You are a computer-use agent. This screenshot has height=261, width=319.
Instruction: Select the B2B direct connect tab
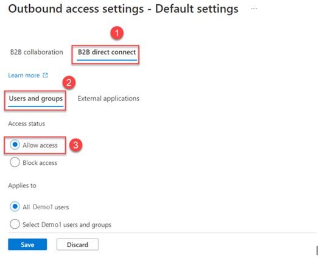(107, 52)
